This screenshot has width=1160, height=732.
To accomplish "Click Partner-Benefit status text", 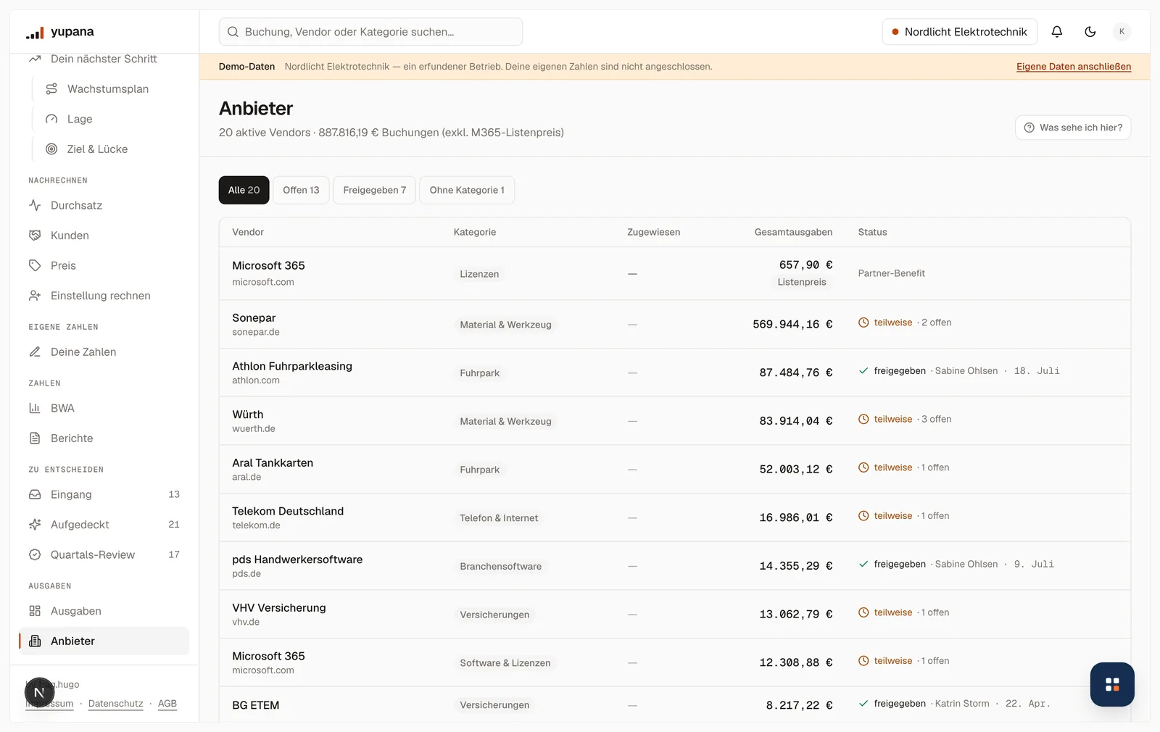I will (x=892, y=273).
